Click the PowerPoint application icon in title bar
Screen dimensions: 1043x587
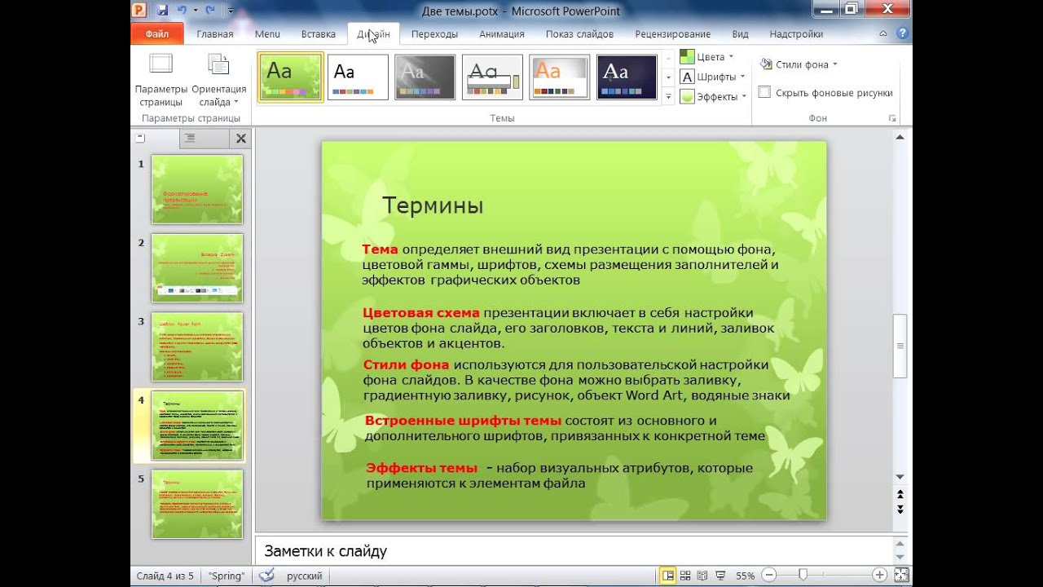[139, 11]
